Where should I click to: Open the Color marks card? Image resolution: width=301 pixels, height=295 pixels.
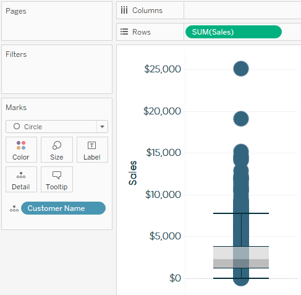21,150
